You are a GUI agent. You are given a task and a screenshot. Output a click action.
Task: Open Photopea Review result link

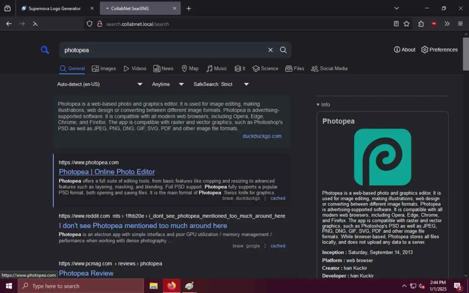pyautogui.click(x=86, y=273)
